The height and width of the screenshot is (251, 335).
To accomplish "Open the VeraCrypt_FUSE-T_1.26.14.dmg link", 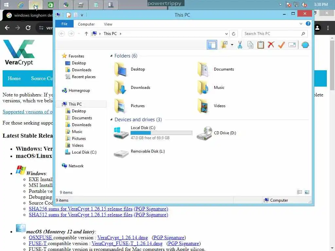I will (127, 243).
